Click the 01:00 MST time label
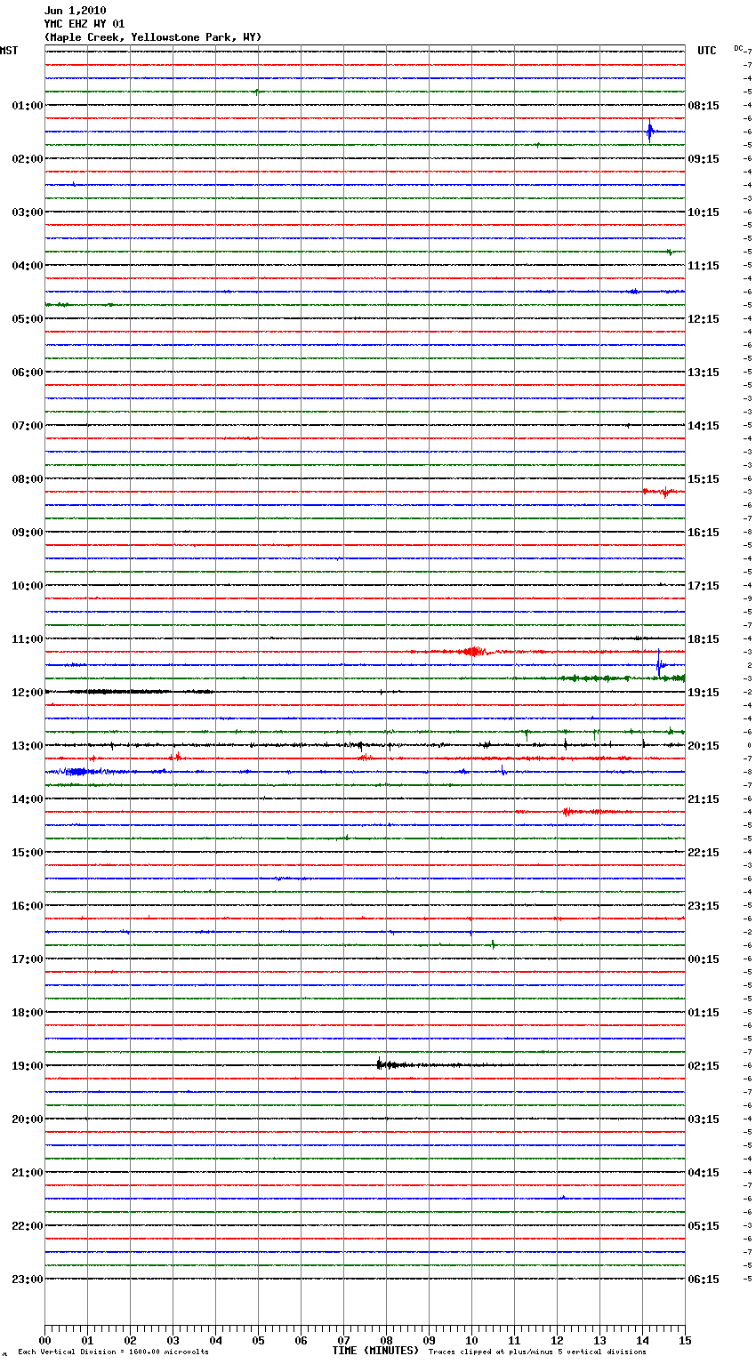This screenshot has width=756, height=1364. (27, 106)
